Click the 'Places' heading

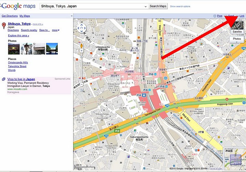tap(12, 59)
